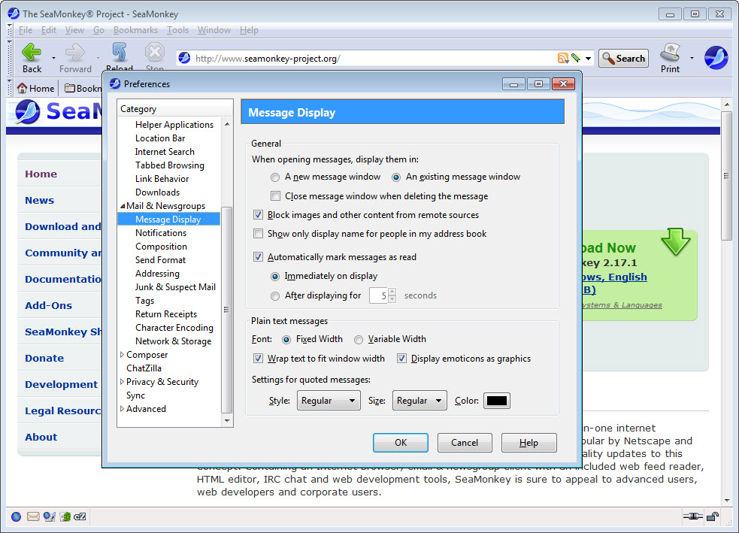Click the Preferences dialog title bar icon
The width and height of the screenshot is (739, 533).
point(115,84)
